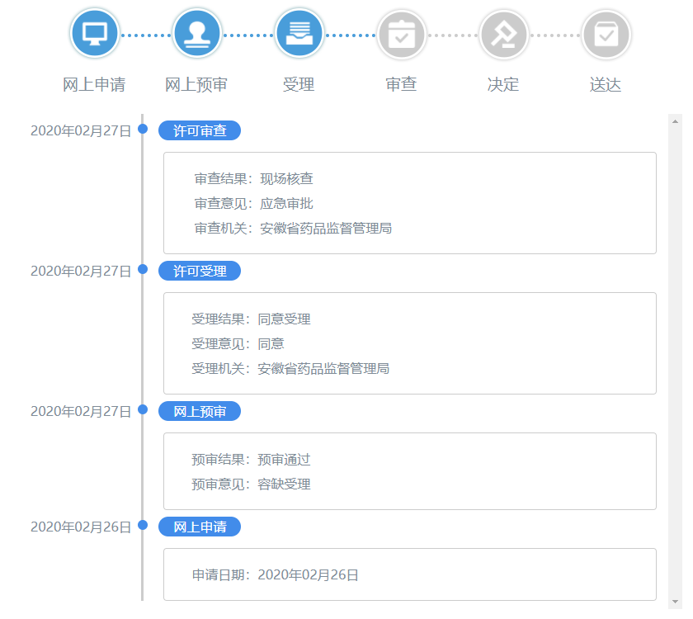Click the 决定 gavel step icon
The height and width of the screenshot is (619, 693).
point(503,34)
